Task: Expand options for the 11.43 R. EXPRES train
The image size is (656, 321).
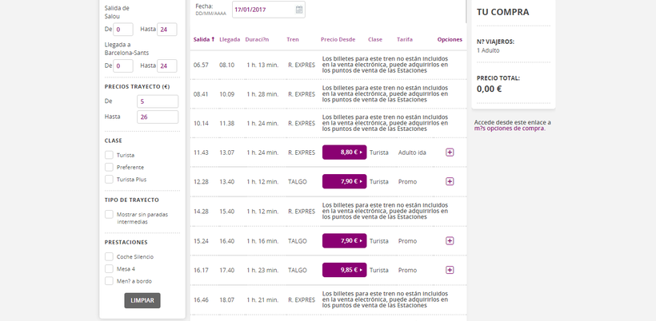Action: pos(450,152)
